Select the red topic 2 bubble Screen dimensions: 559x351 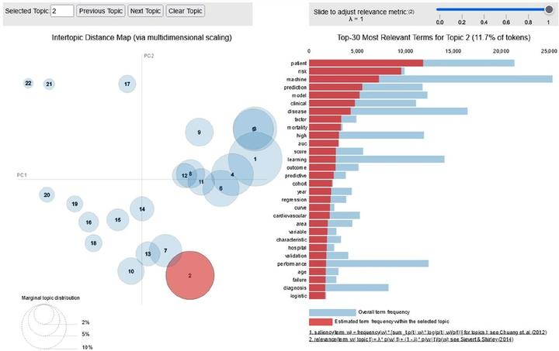pyautogui.click(x=190, y=275)
